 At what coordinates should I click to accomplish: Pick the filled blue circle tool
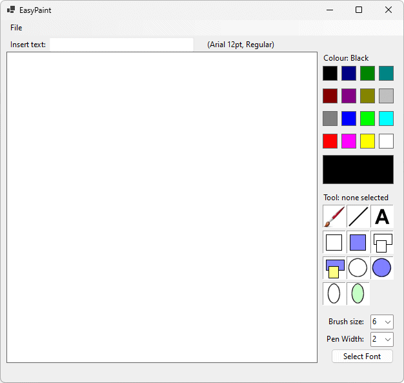[382, 267]
